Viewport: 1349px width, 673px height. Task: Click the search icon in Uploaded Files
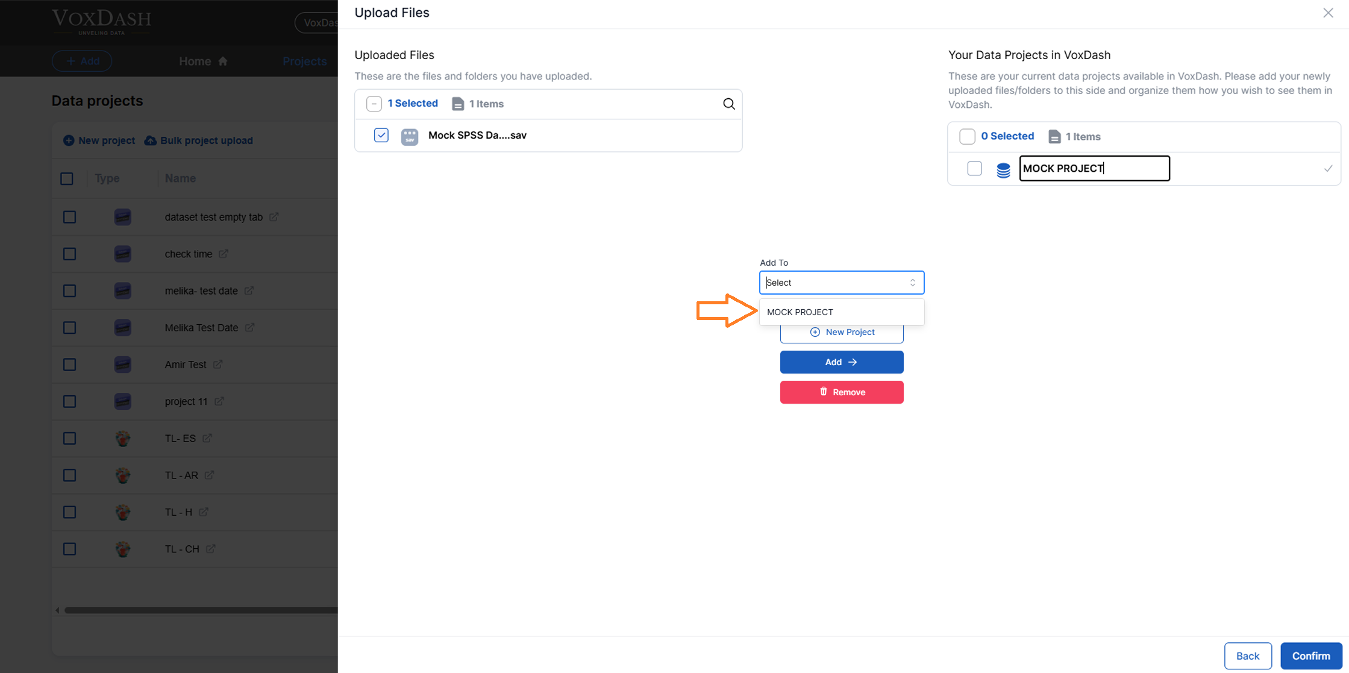tap(728, 104)
